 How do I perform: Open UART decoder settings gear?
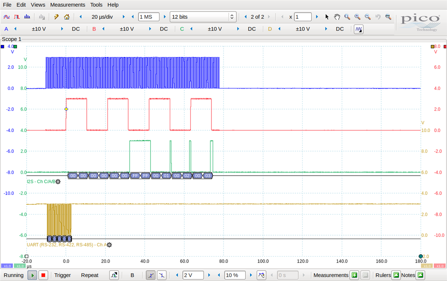109,245
